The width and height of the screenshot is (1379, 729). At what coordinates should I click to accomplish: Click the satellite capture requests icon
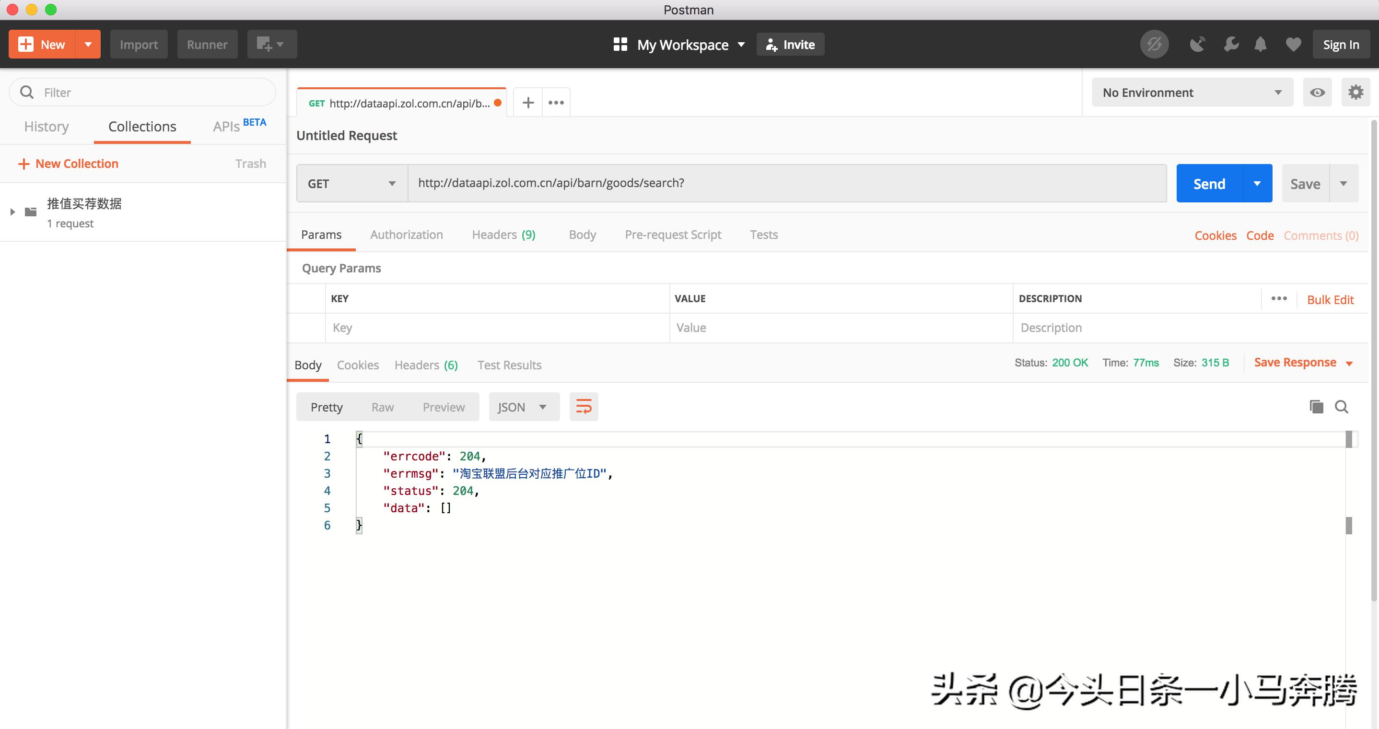tap(1198, 45)
